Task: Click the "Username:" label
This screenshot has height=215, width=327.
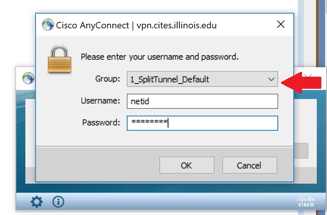Action: coord(100,101)
